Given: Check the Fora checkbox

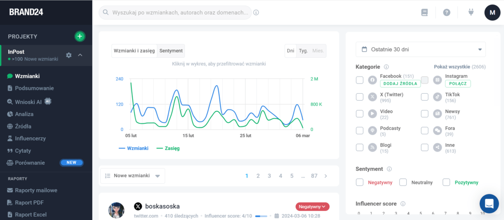Looking at the screenshot, I should pyautogui.click(x=424, y=130).
